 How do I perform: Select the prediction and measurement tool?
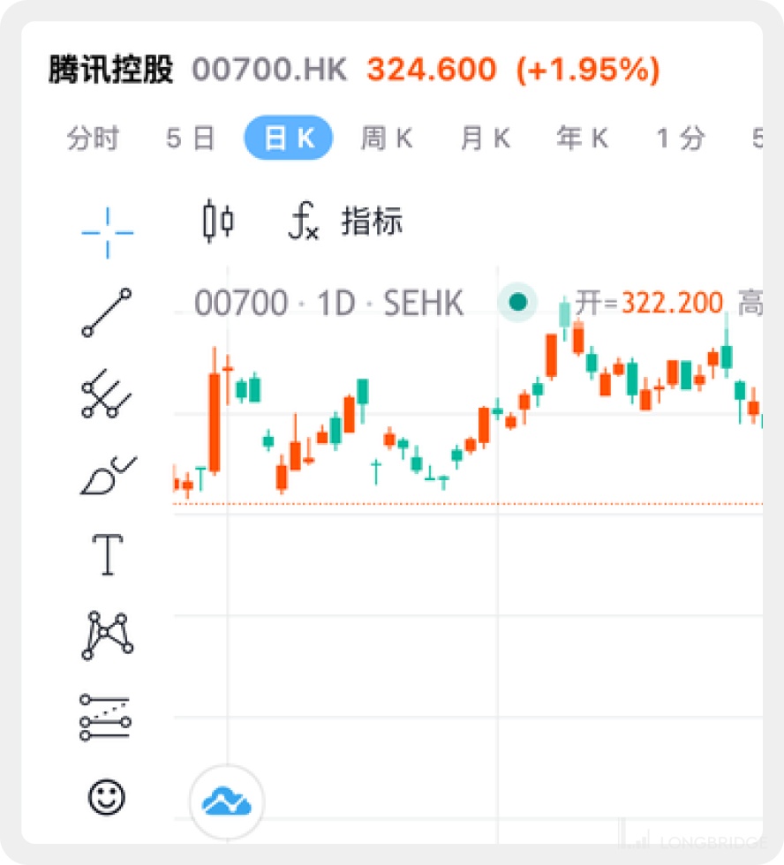point(107,717)
